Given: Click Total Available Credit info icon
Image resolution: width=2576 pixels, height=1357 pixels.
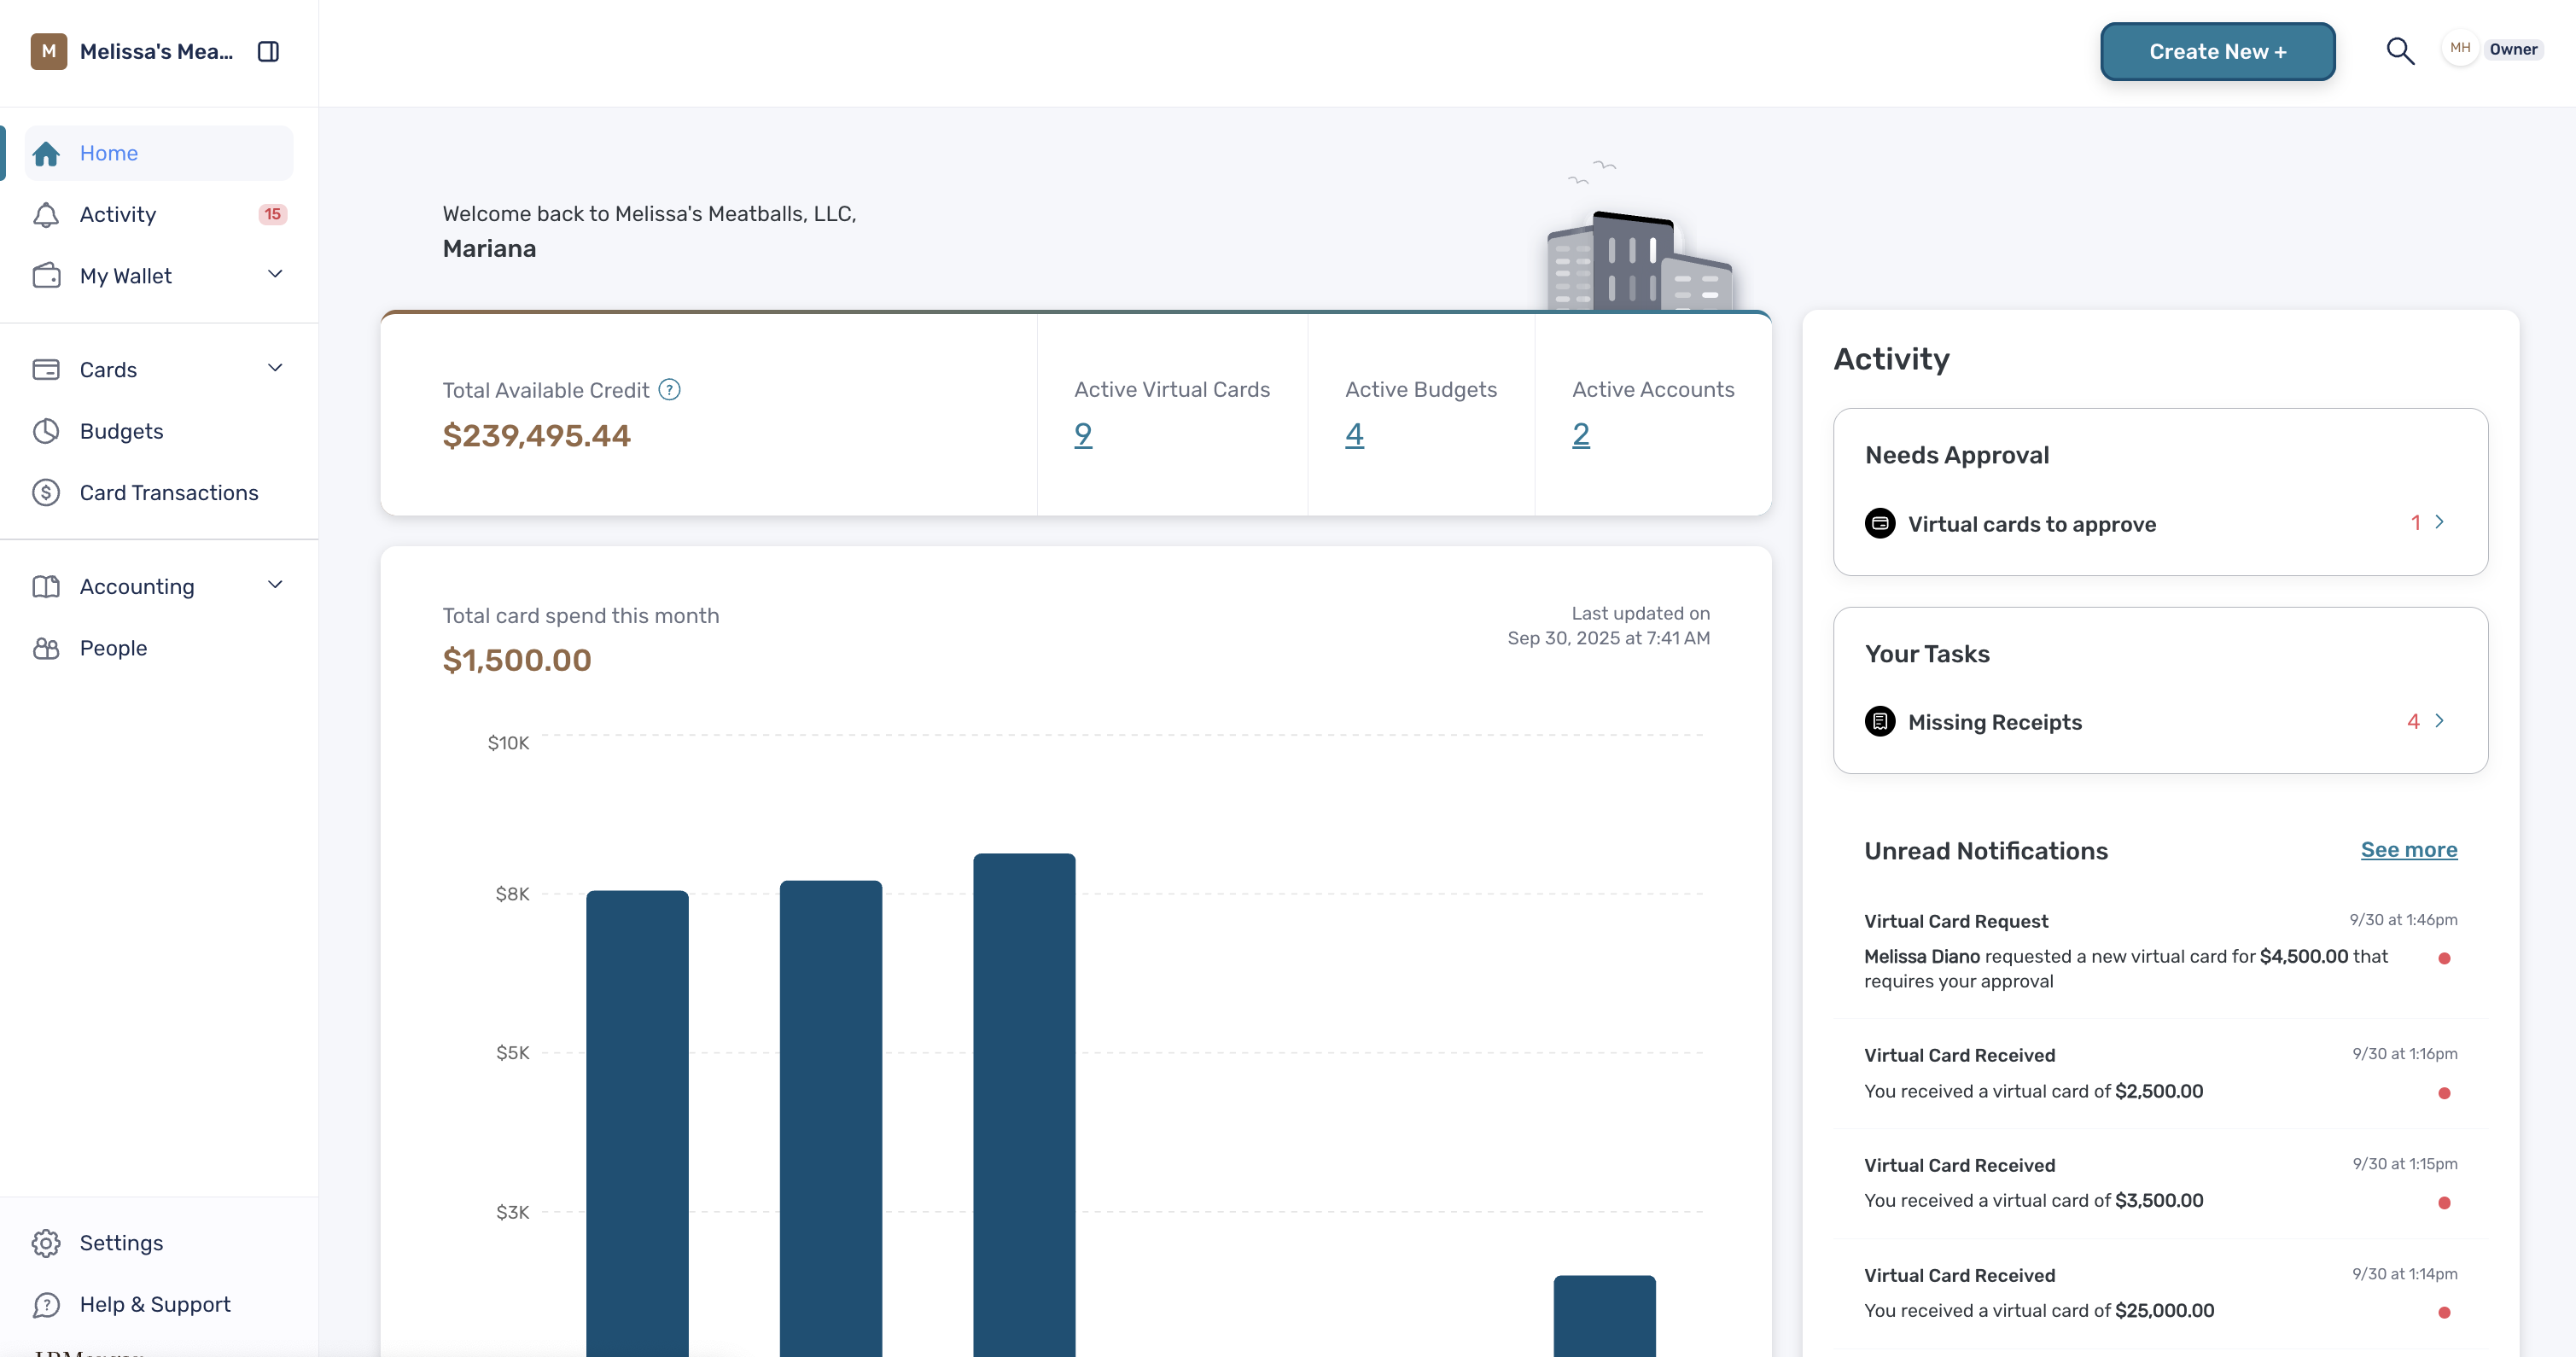Looking at the screenshot, I should pyautogui.click(x=670, y=390).
